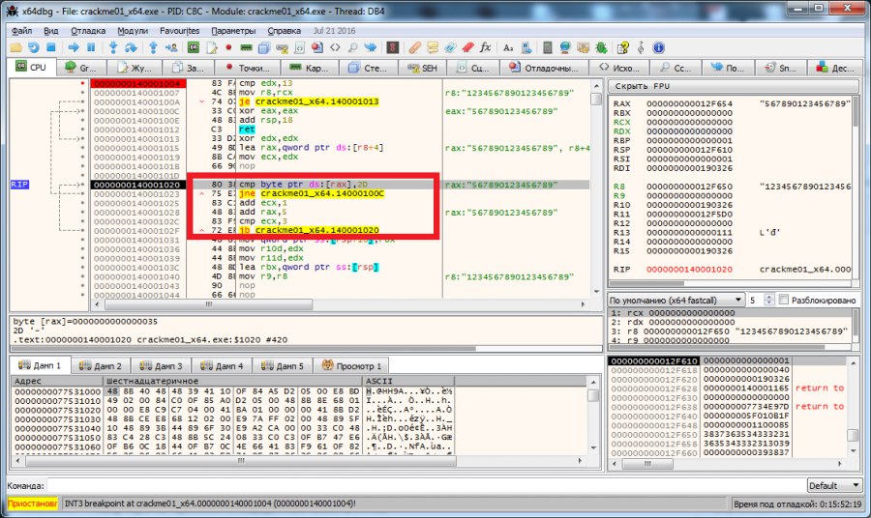Open Breakpoints via red dot toolbar icon

click(228, 47)
